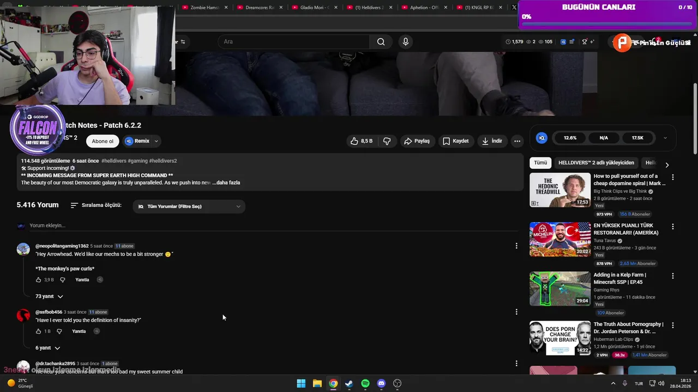
Task: Click the 17.5K vidIQ stat pill
Action: [637, 138]
